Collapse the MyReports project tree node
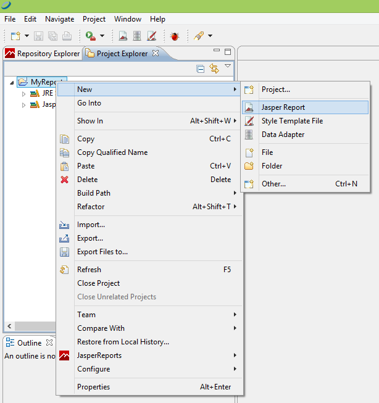This screenshot has height=403, width=379. pos(12,83)
